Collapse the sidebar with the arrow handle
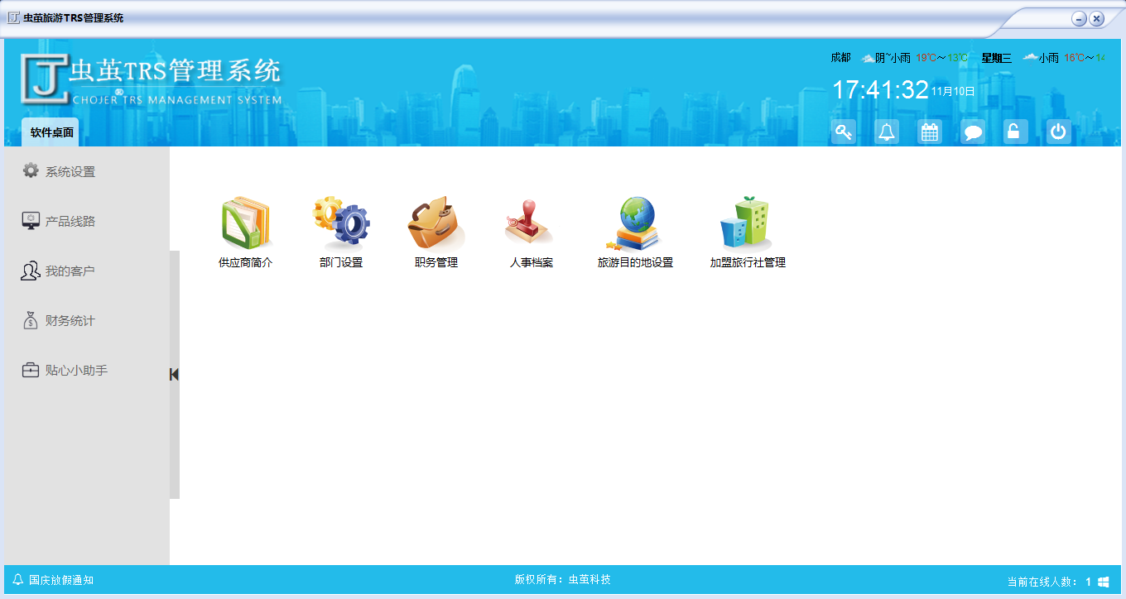1126x599 pixels. (175, 375)
